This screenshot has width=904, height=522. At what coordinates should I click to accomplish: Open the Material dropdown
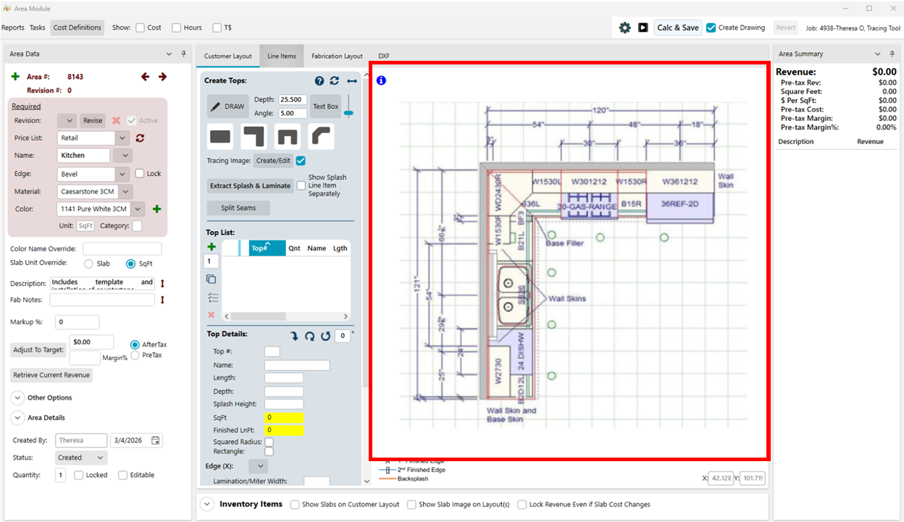(x=125, y=192)
